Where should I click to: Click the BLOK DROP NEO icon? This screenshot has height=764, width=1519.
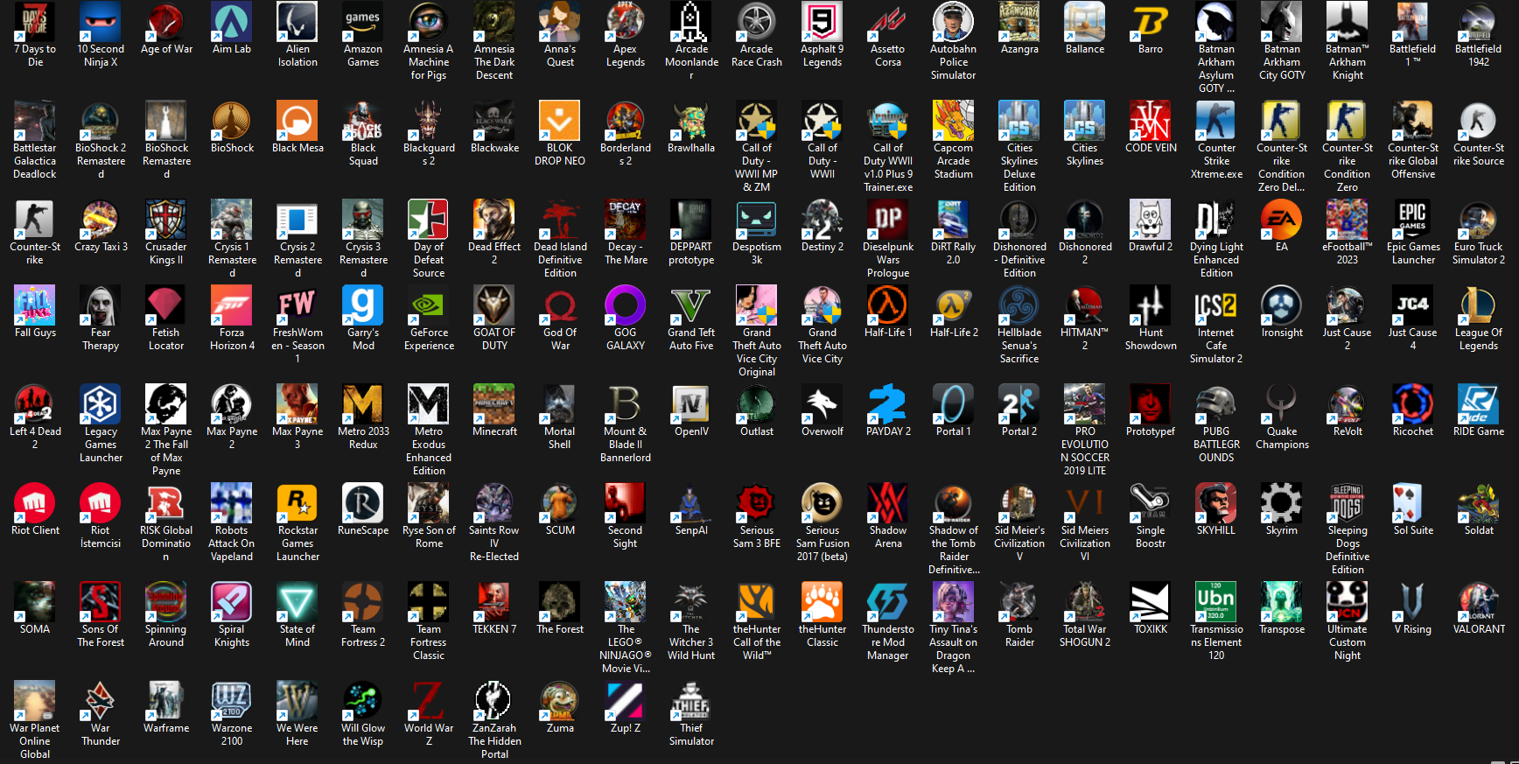(x=560, y=121)
